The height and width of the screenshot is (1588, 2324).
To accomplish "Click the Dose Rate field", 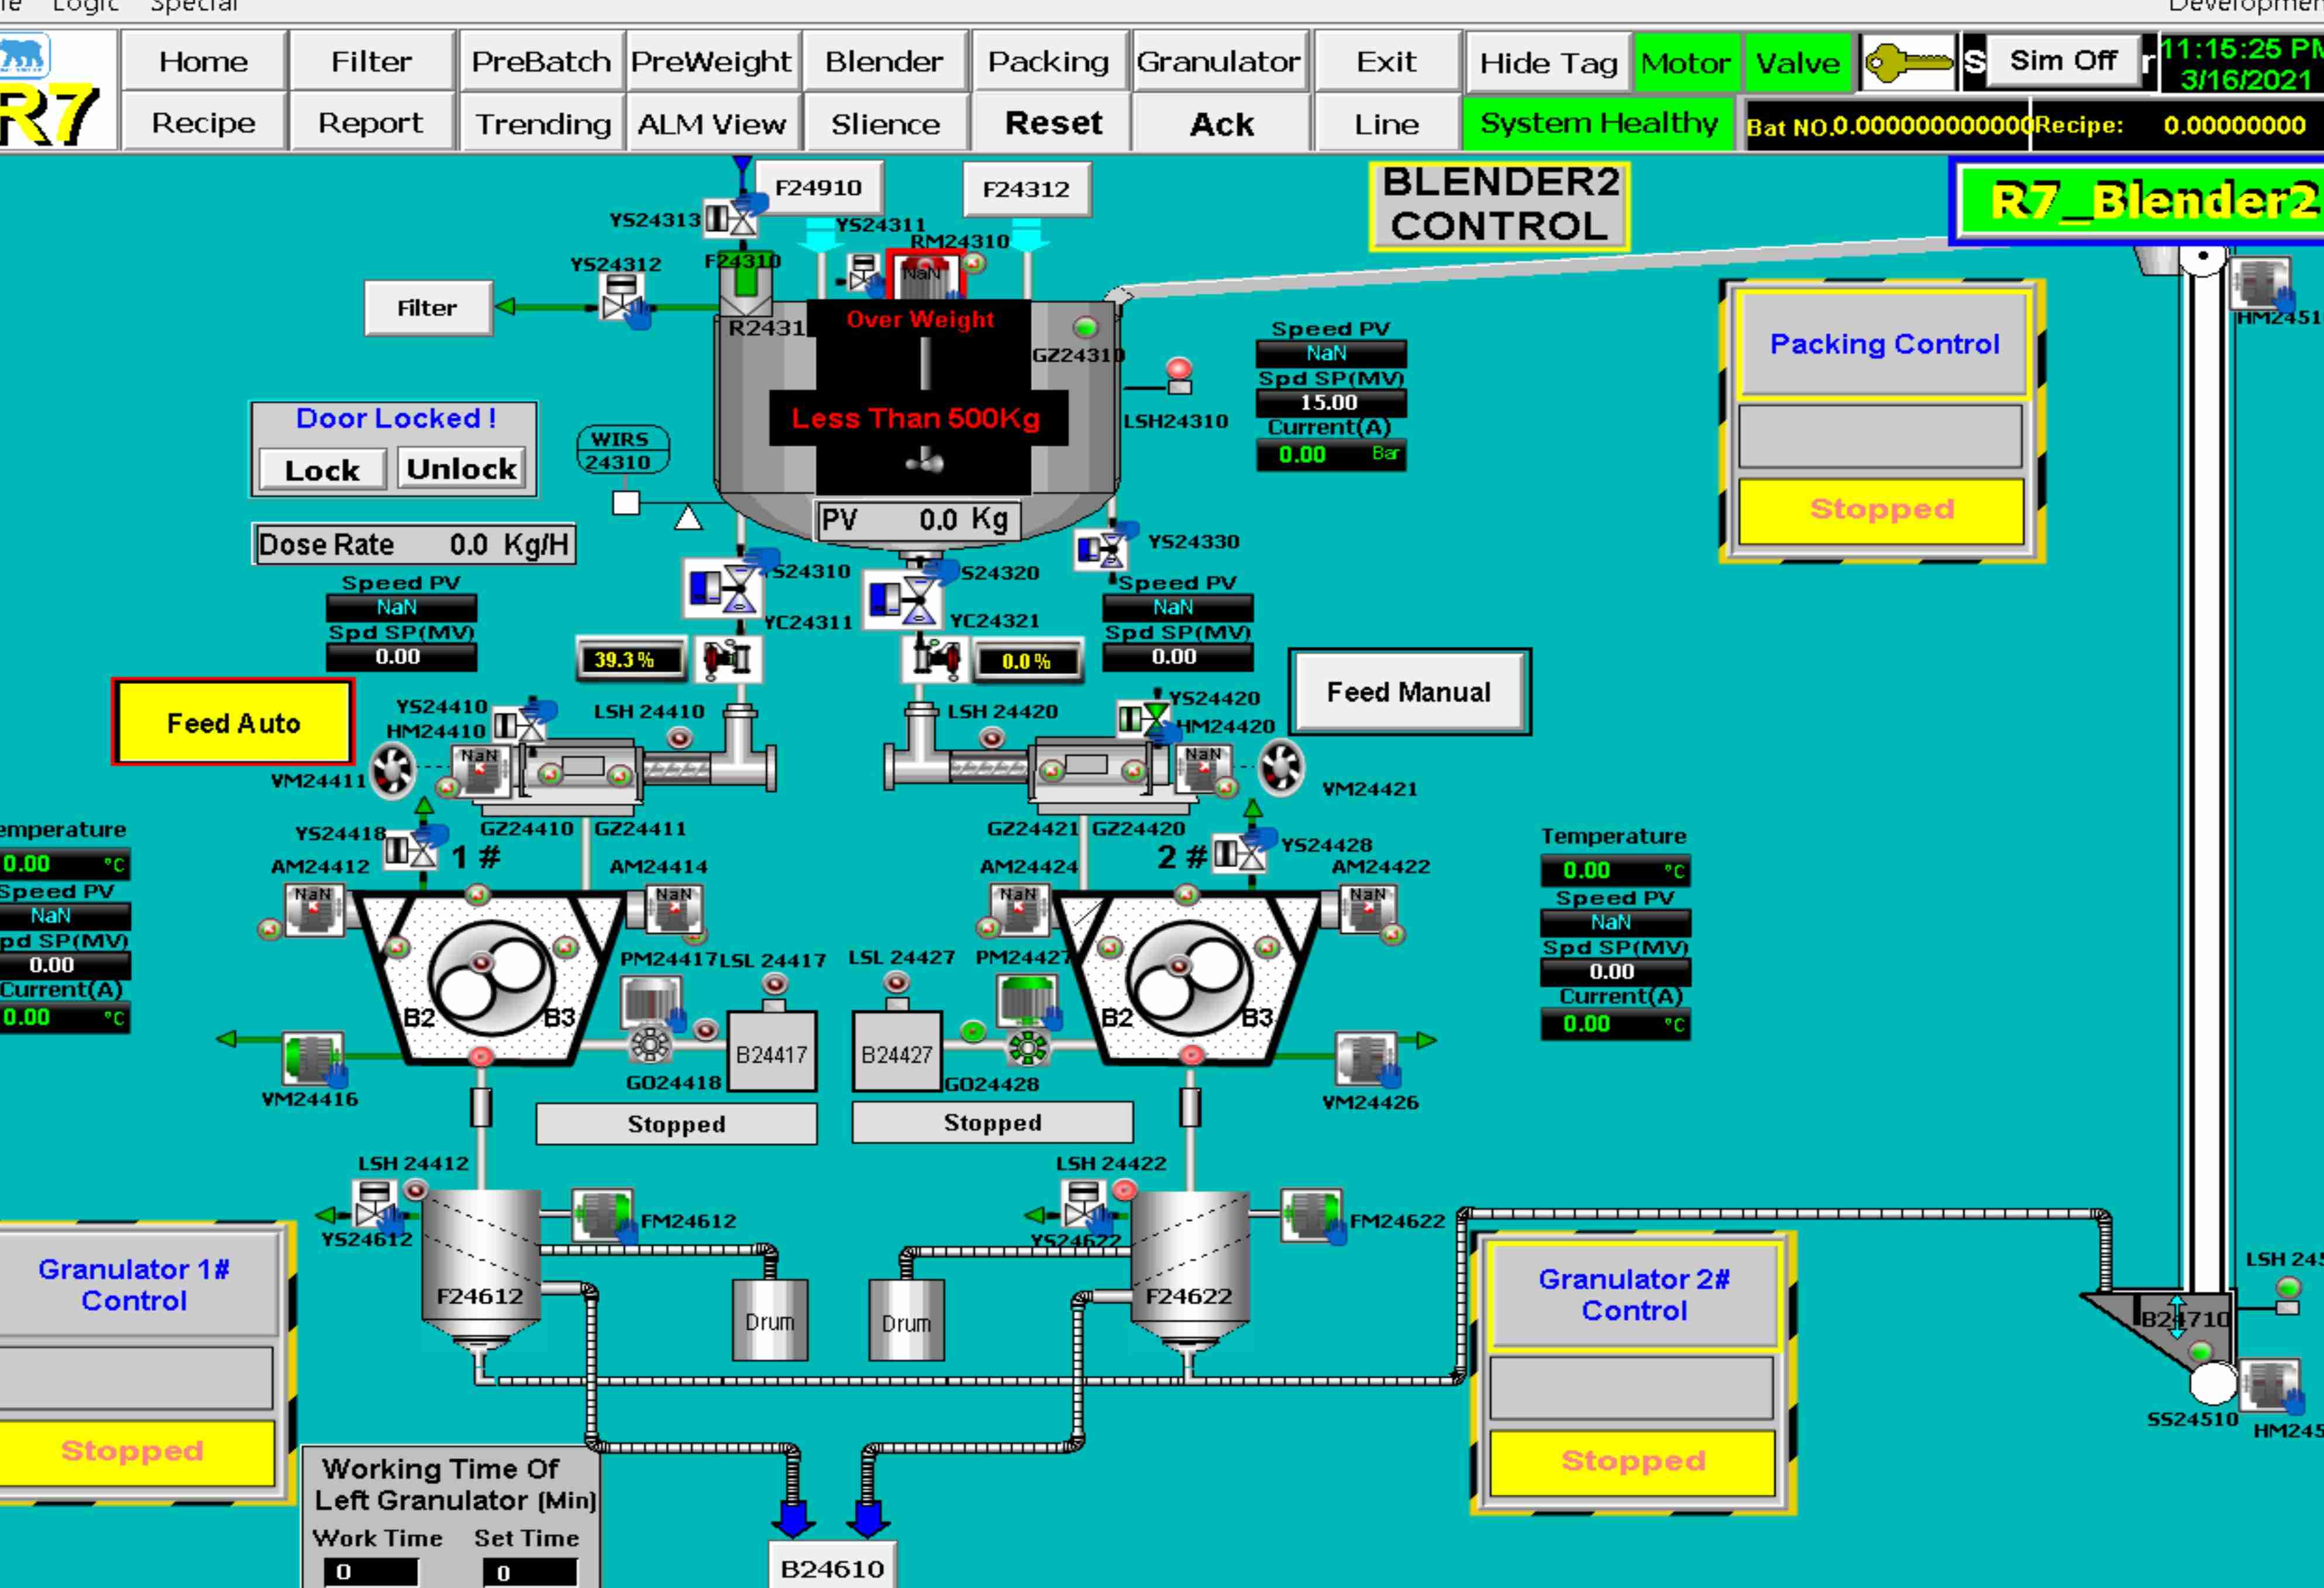I will pyautogui.click(x=414, y=544).
